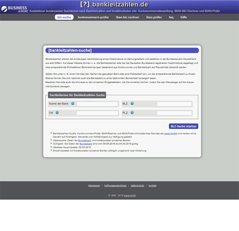Image resolution: width=239 pixels, height=231 pixels.
Task: Click info icon next to Name der Bank
Action: pyautogui.click(x=73, y=103)
